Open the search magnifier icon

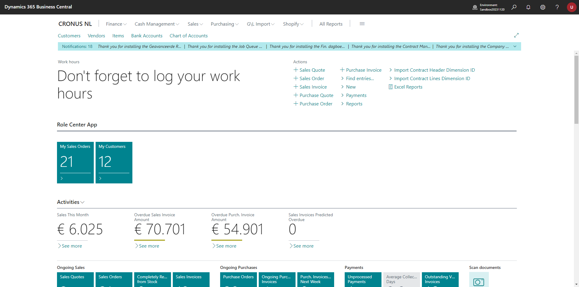point(514,7)
